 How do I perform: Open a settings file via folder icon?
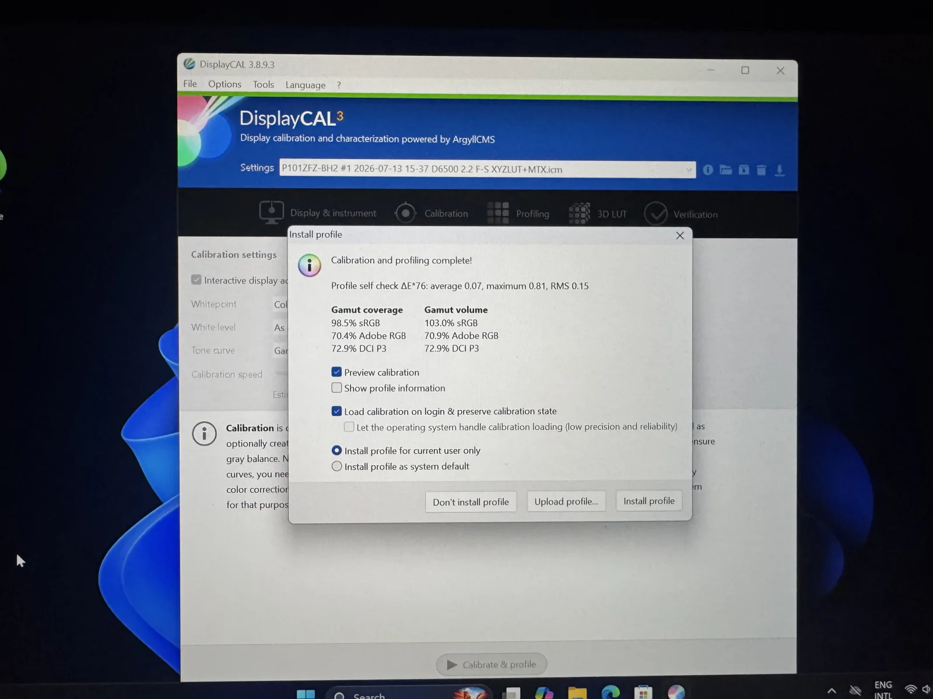pyautogui.click(x=725, y=170)
